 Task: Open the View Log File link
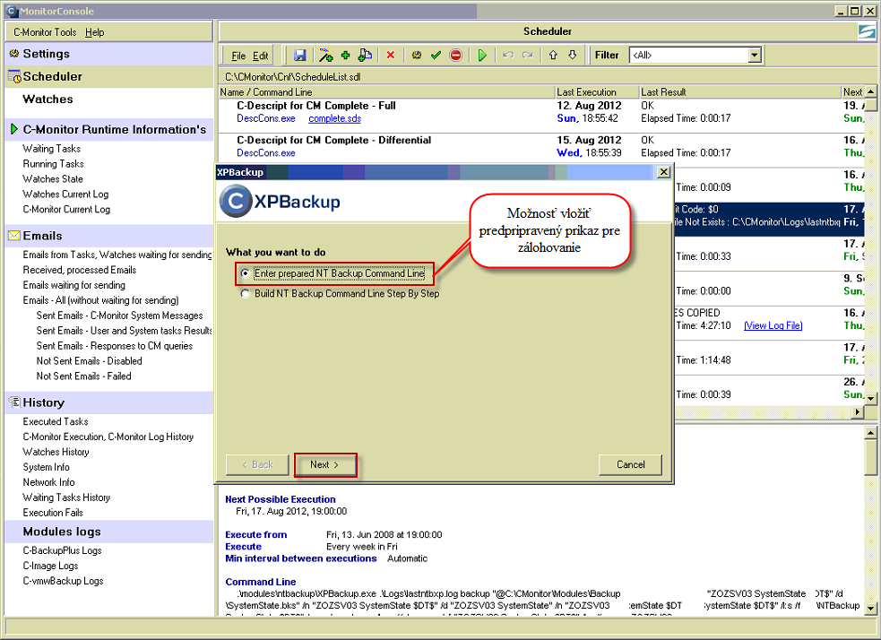coord(773,326)
